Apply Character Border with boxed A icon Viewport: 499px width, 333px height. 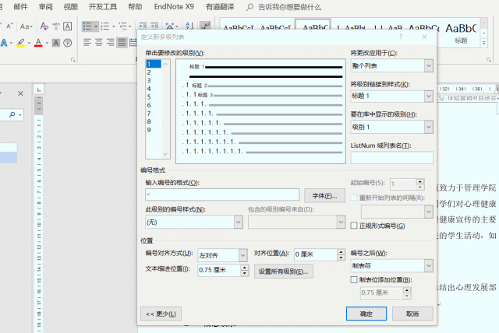tap(68, 26)
